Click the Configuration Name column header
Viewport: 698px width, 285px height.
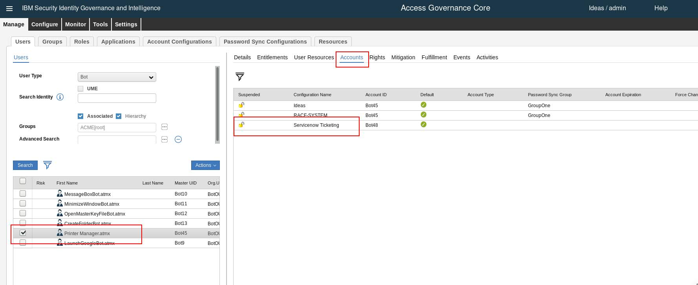312,95
